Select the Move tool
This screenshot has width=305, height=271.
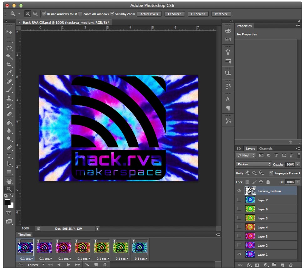tap(9, 32)
